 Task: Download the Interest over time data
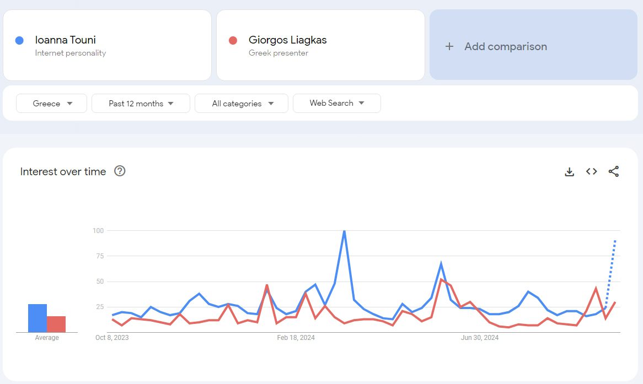click(x=570, y=172)
